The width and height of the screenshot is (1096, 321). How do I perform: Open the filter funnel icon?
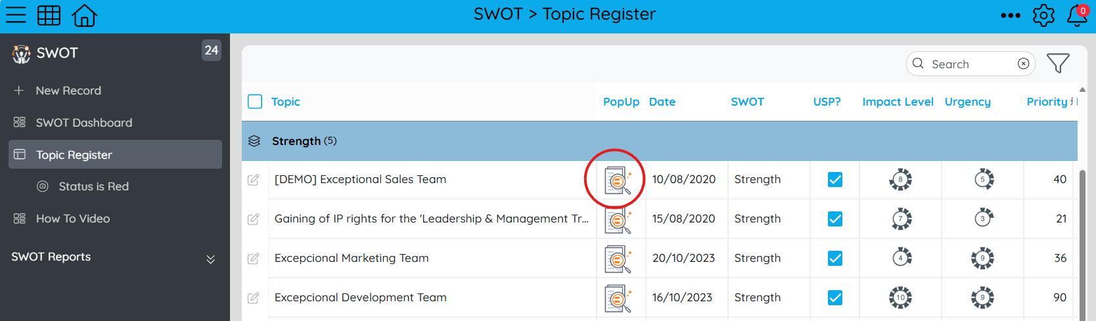point(1058,63)
